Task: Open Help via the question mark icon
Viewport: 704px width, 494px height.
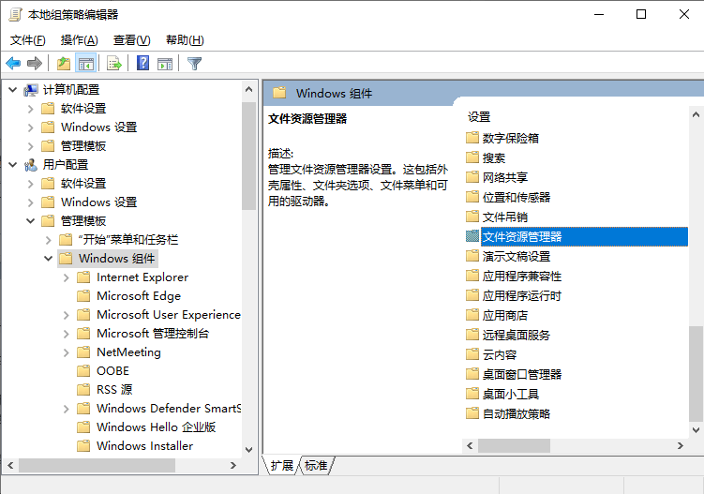Action: pyautogui.click(x=142, y=63)
